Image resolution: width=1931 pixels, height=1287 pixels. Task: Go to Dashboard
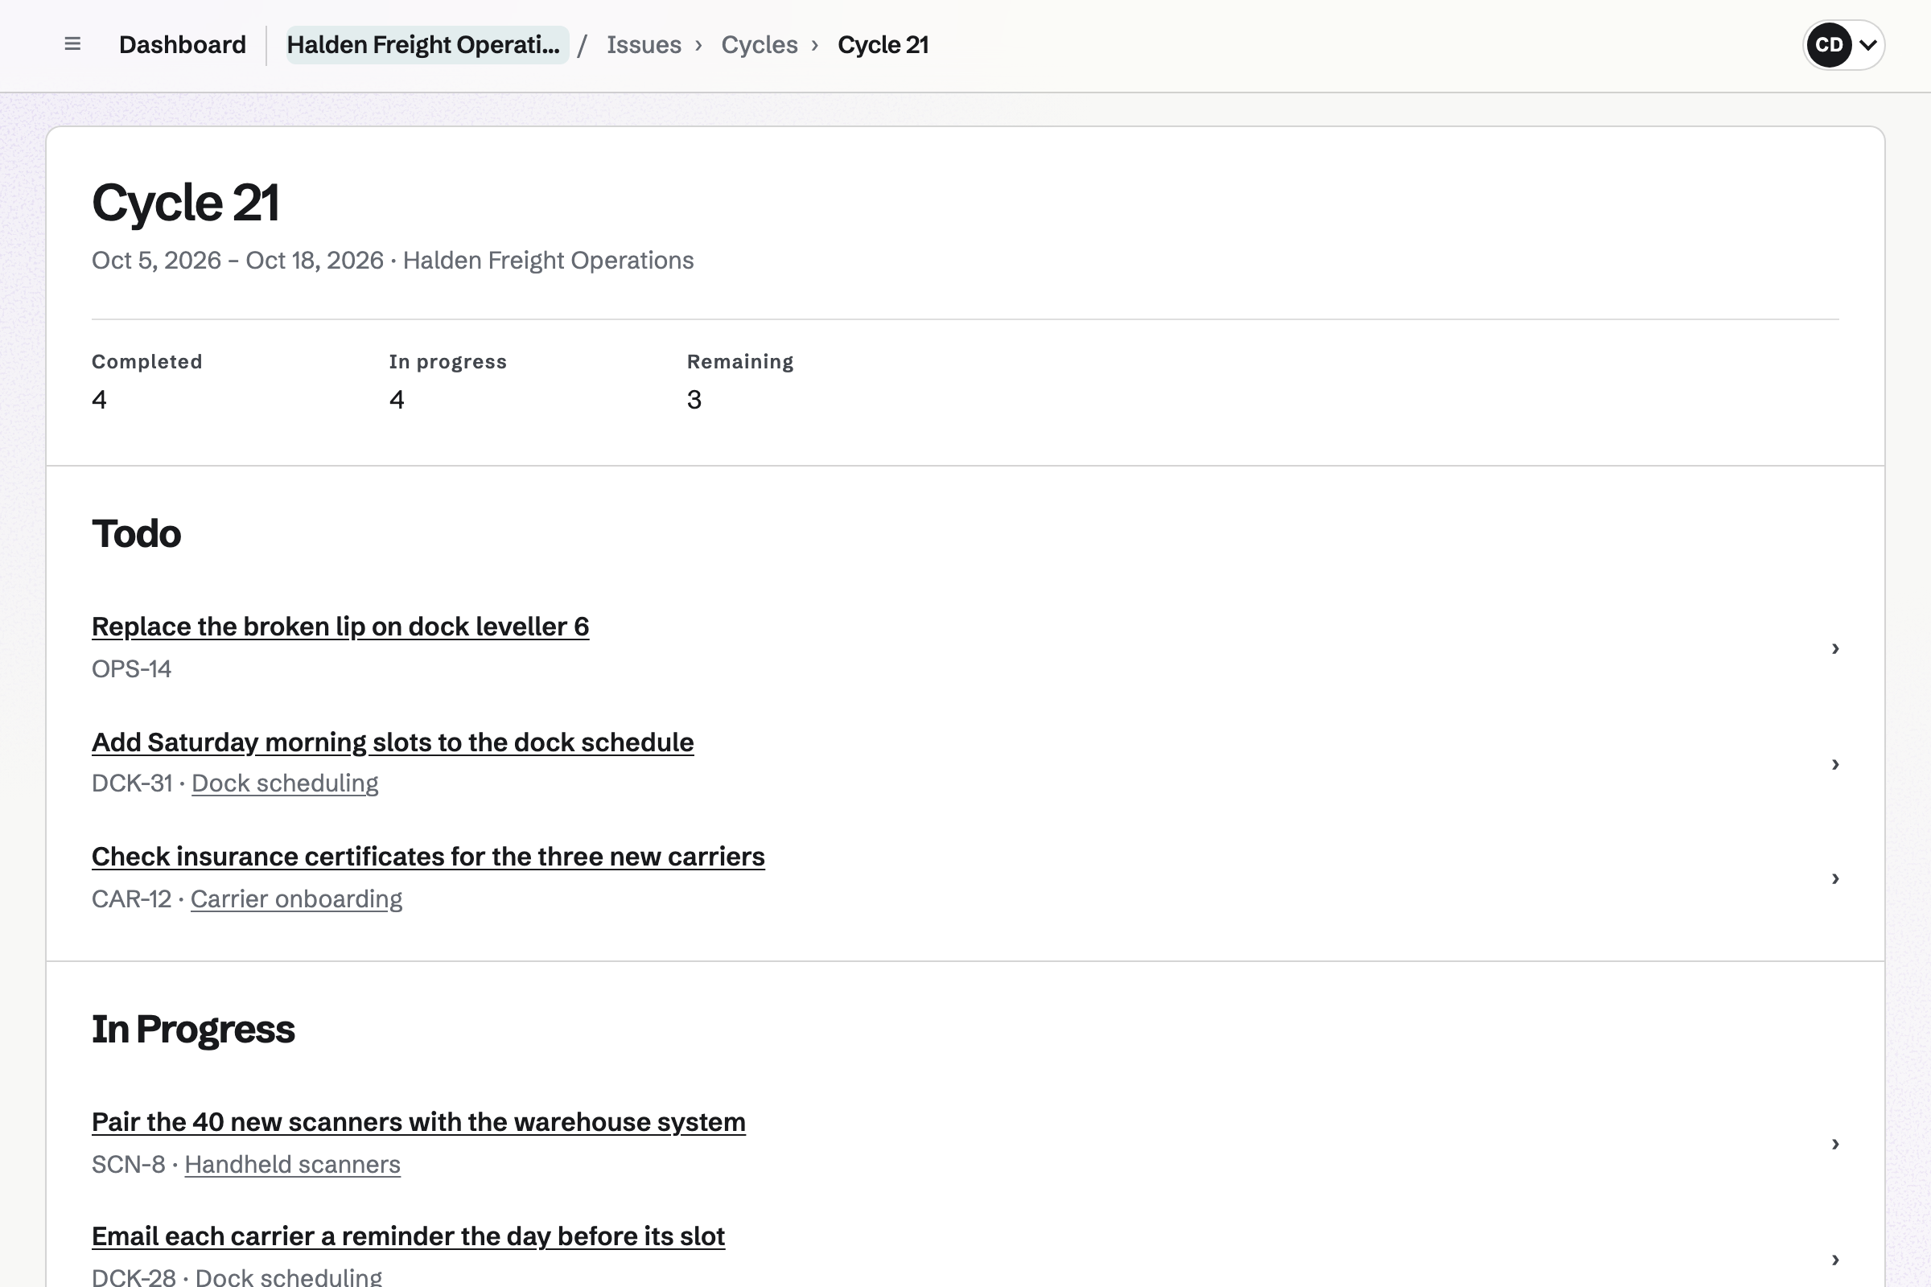tap(183, 44)
